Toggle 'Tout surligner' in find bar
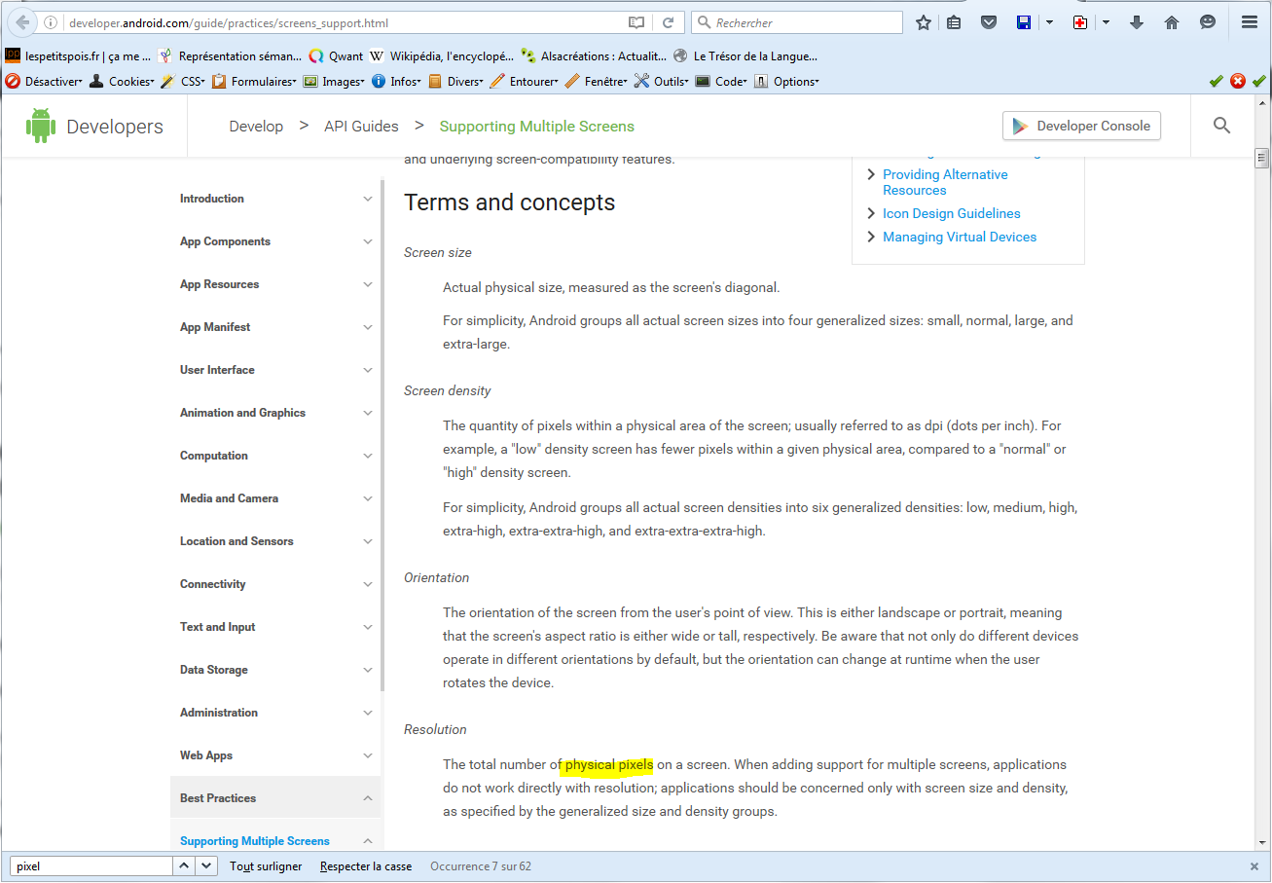 click(266, 865)
